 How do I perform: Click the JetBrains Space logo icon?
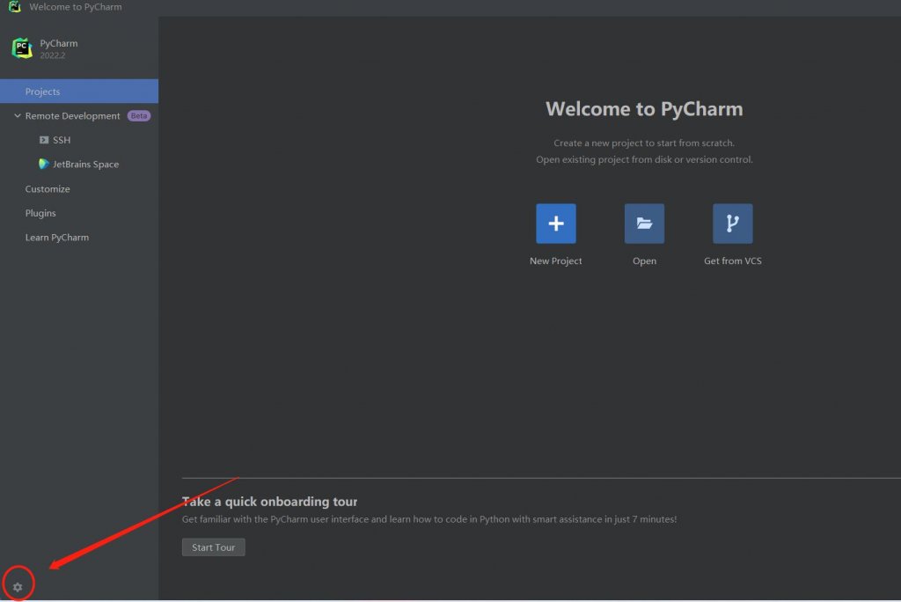tap(44, 164)
